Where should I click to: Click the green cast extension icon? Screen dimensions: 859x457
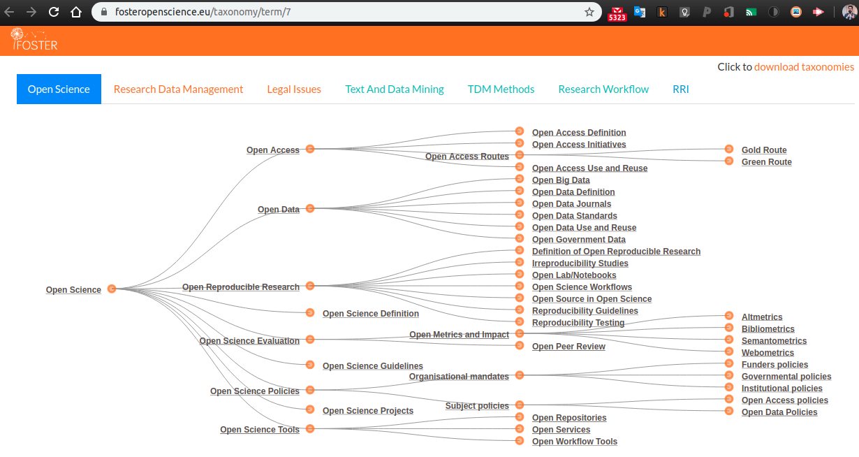751,12
